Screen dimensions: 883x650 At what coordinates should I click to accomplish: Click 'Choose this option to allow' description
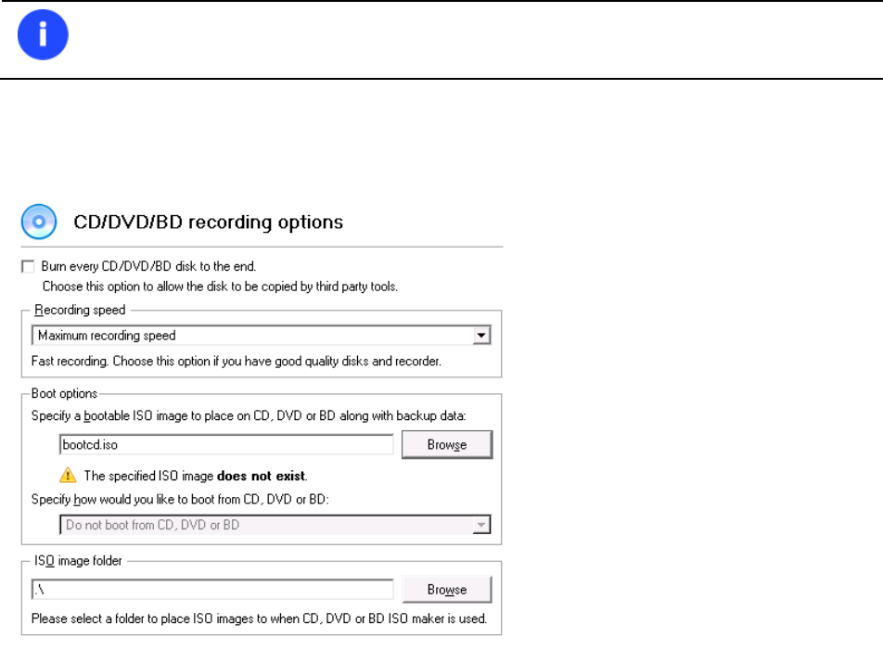(220, 287)
